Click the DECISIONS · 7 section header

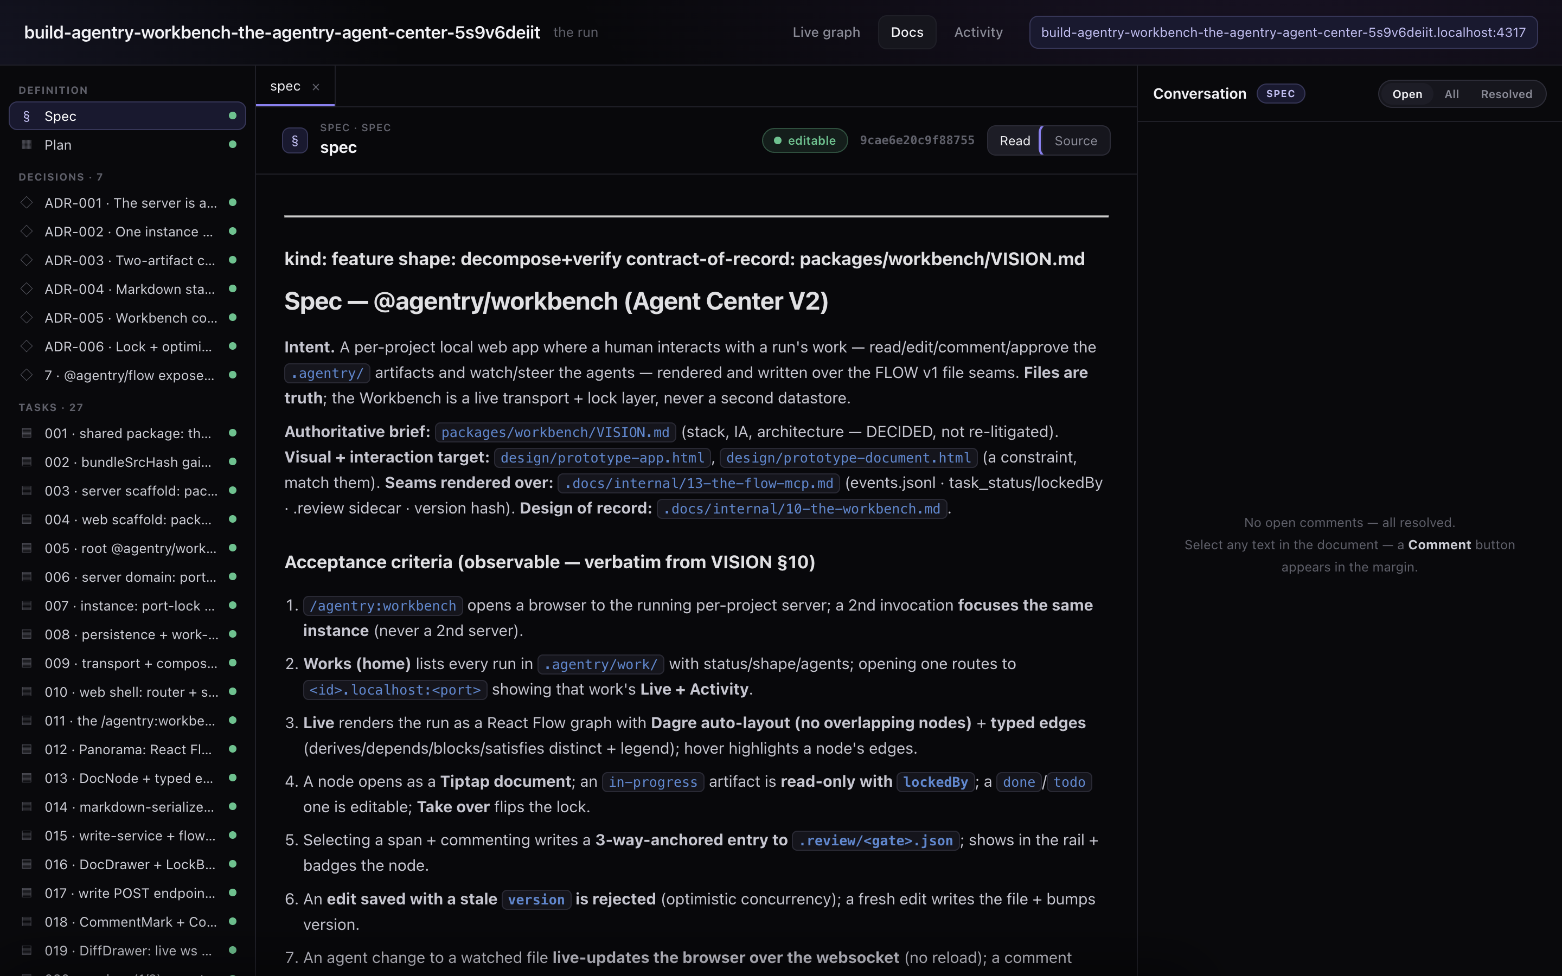tap(61, 177)
